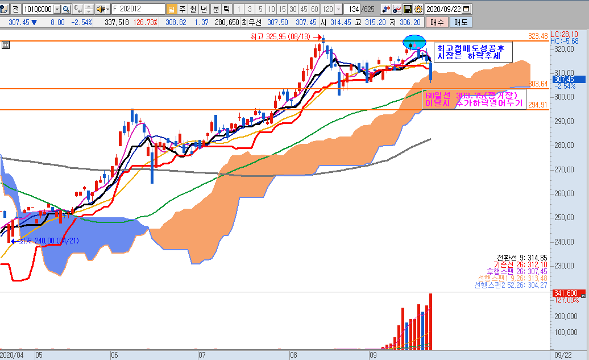
Task: Expand the arrow beside speaker icon
Action: (x=107, y=9)
